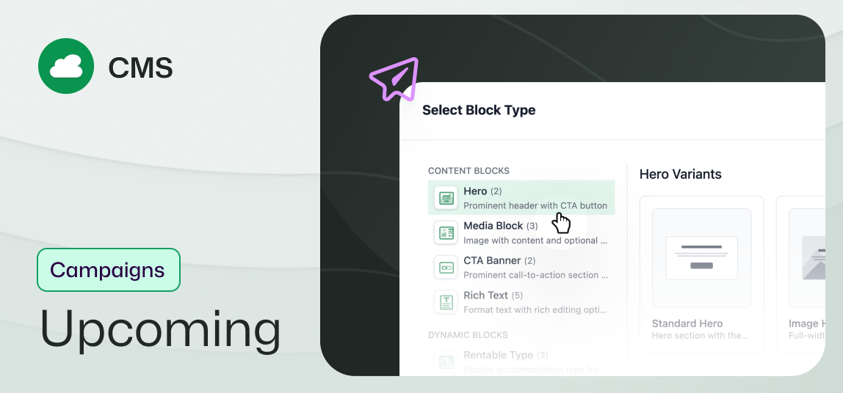The width and height of the screenshot is (843, 393).
Task: Click the Standard Hero caption text
Action: click(x=687, y=323)
